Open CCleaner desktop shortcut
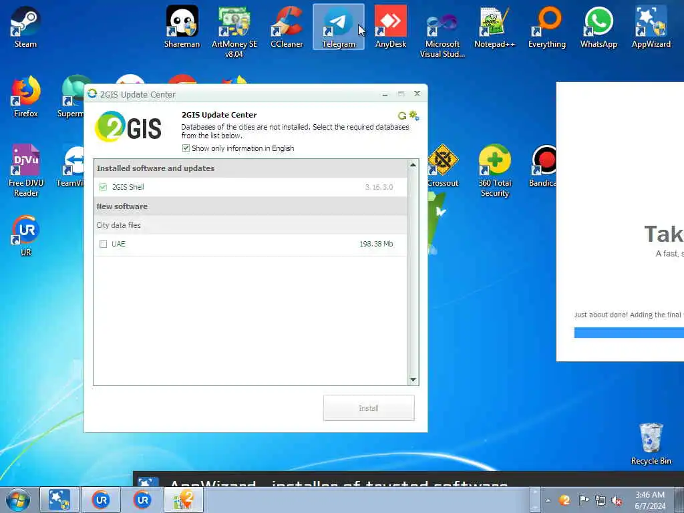 (287, 27)
